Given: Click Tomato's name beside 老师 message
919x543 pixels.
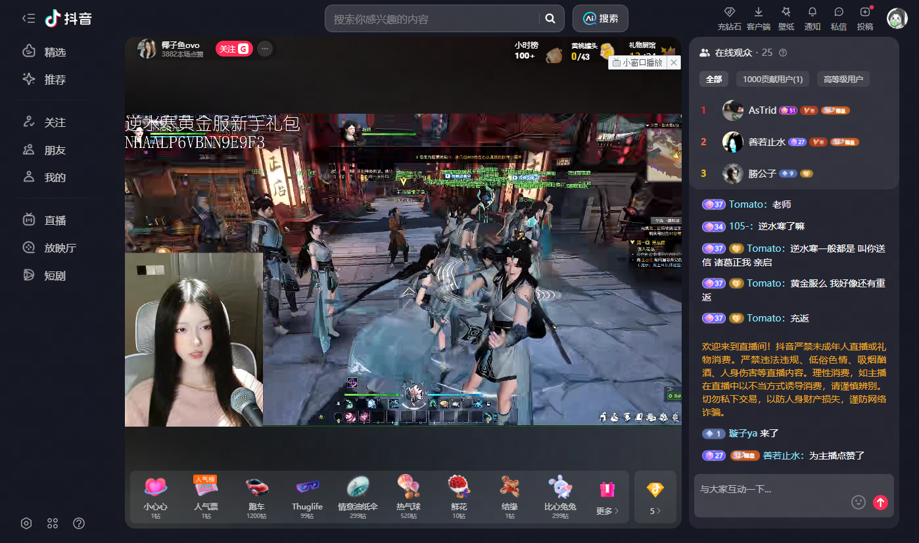Looking at the screenshot, I should 747,204.
